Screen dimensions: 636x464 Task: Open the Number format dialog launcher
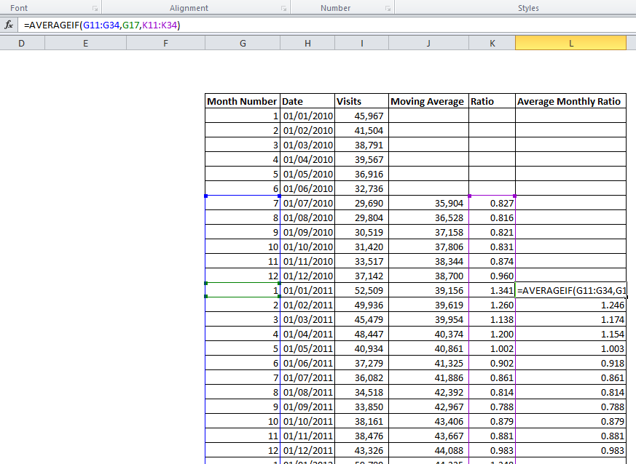(388, 9)
